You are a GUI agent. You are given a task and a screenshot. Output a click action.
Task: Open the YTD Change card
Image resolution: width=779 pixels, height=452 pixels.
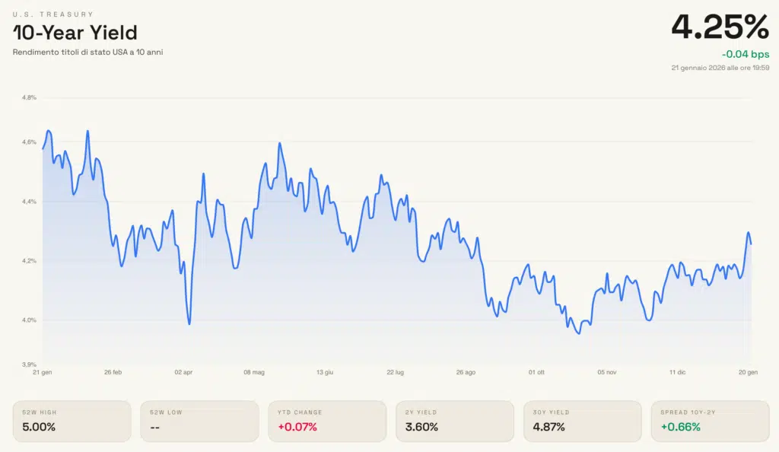click(326, 421)
